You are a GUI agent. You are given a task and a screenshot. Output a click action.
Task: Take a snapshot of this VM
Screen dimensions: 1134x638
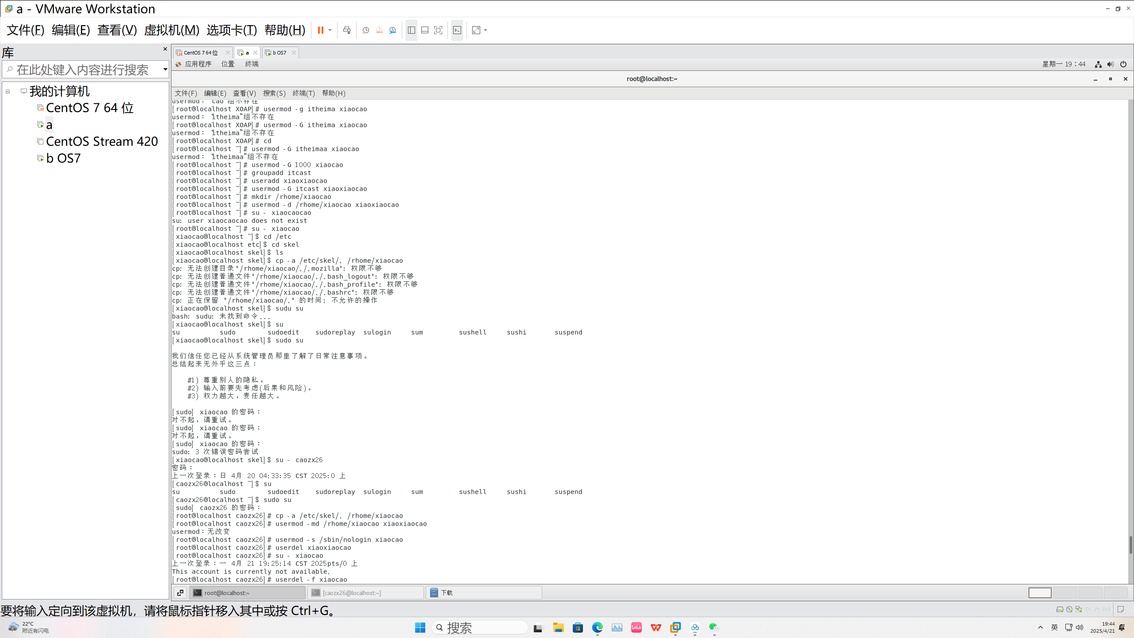365,30
